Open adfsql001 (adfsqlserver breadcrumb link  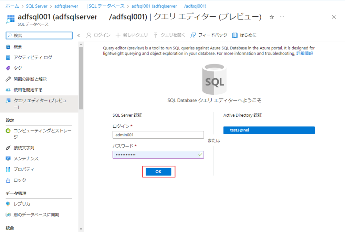pos(154,6)
